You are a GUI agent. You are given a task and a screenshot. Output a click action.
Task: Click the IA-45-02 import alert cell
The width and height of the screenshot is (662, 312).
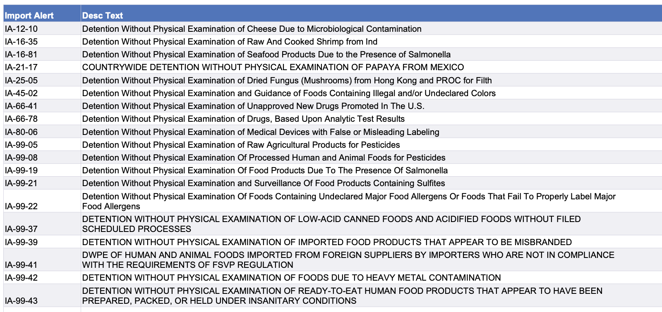tap(22, 93)
